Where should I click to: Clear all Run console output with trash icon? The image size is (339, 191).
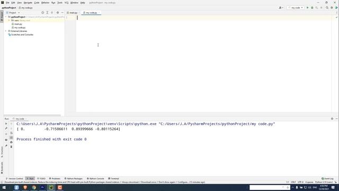tap(11, 147)
